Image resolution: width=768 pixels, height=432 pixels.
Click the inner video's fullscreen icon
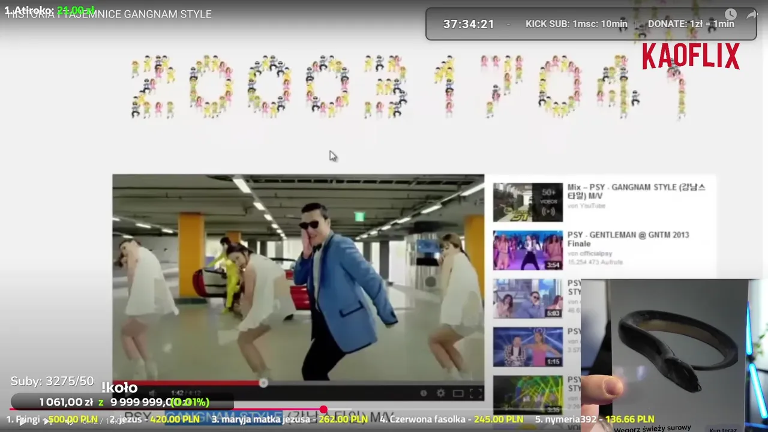tap(475, 394)
